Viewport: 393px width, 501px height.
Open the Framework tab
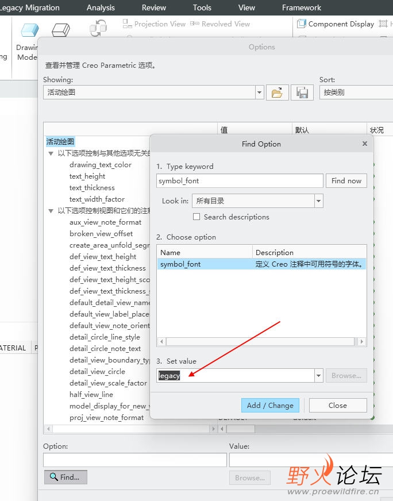[302, 7]
